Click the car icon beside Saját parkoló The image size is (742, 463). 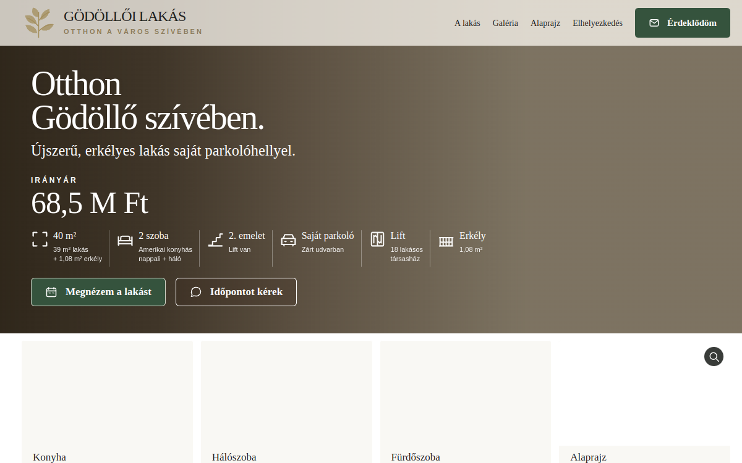click(288, 240)
